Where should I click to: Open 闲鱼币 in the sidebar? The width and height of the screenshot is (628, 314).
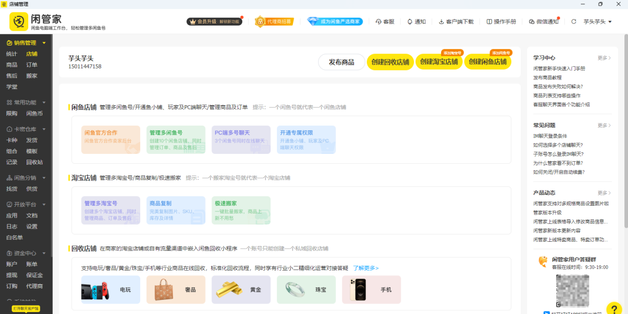coord(35,114)
